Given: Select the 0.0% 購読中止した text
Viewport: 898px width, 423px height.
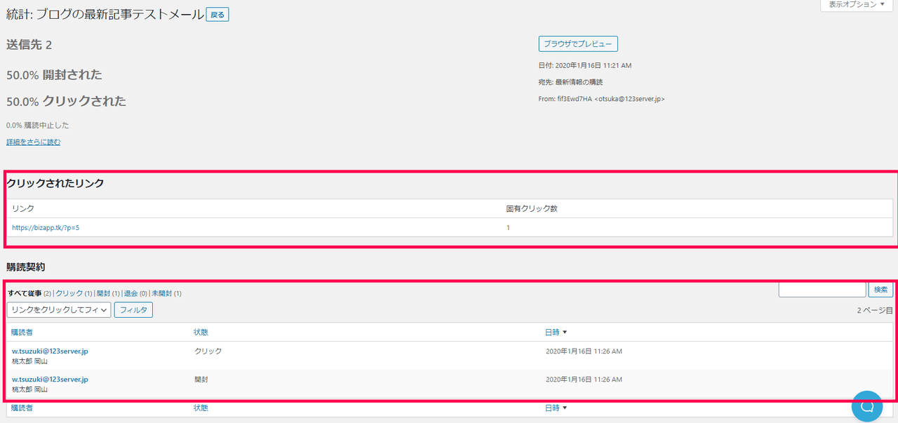Looking at the screenshot, I should (37, 125).
